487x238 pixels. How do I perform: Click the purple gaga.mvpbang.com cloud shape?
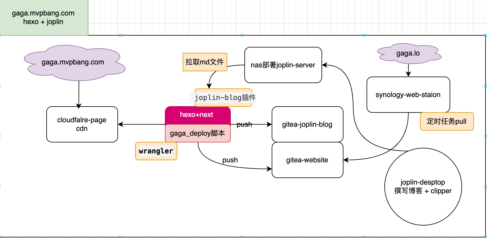(x=73, y=62)
